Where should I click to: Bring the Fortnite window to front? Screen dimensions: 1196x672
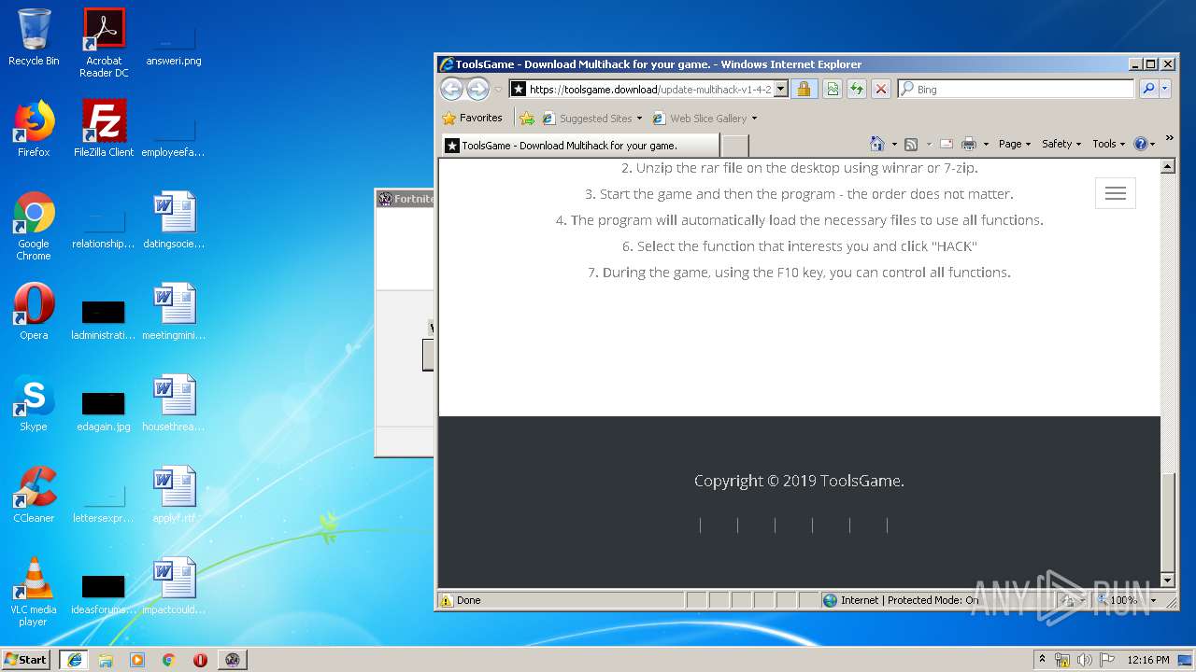(406, 199)
